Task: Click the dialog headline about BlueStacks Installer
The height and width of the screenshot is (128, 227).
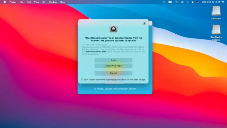Action: tap(113, 39)
